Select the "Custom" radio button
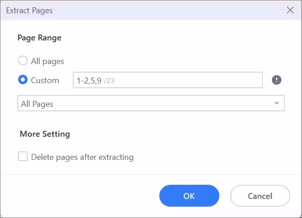This screenshot has width=302, height=218. (x=23, y=80)
